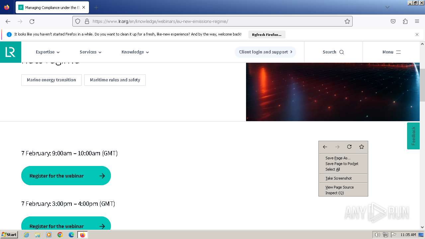Open Save to Pocket toolbar icon

pos(393,21)
